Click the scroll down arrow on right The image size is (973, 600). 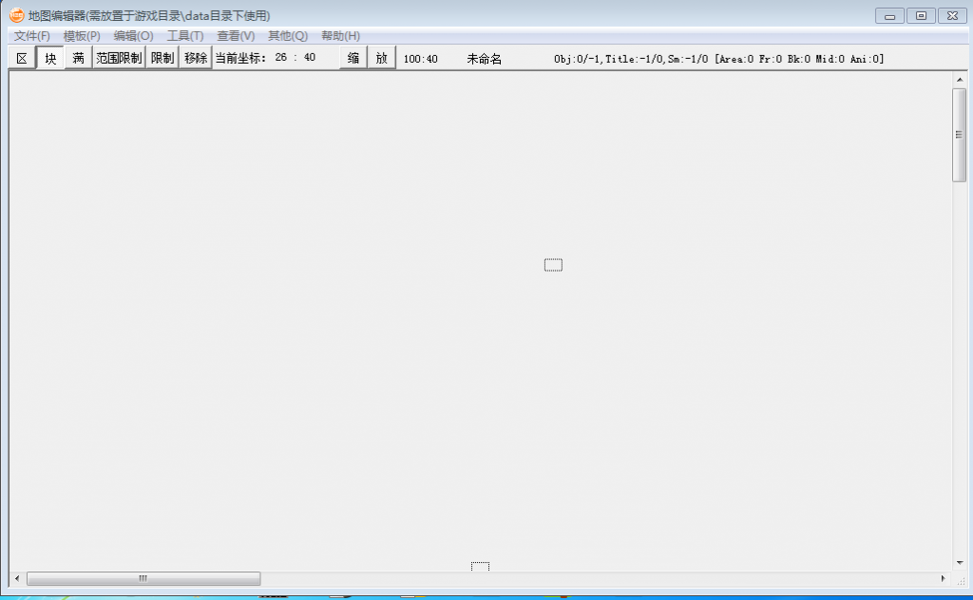coord(959,562)
